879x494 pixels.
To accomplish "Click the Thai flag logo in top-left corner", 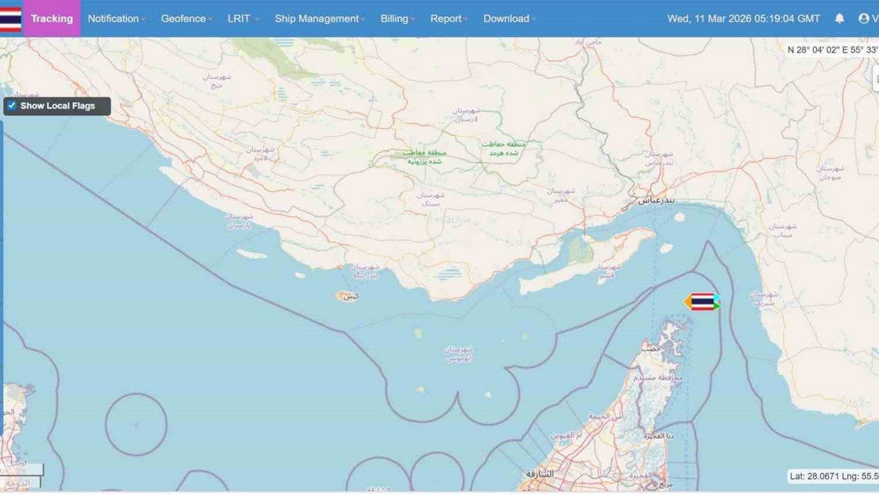I will (x=10, y=19).
